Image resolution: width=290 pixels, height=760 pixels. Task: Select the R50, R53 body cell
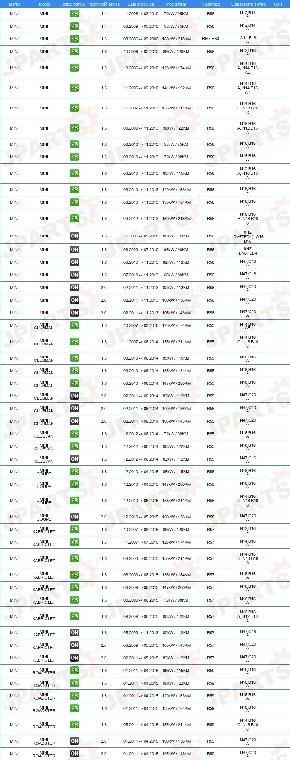click(211, 39)
